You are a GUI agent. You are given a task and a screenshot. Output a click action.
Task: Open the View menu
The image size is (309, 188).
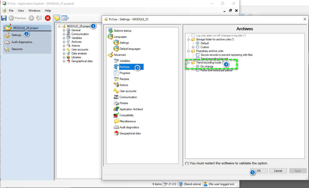coord(21,11)
